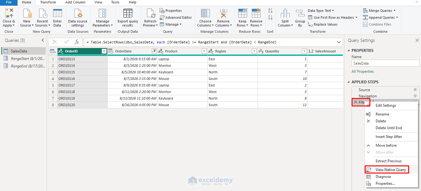Click the Remove Columns icon
This screenshot has height=191, width=421.
pyautogui.click(x=223, y=13)
